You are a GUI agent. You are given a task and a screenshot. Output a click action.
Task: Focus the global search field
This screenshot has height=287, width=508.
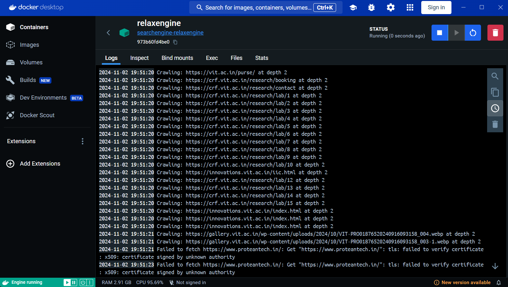tap(266, 7)
